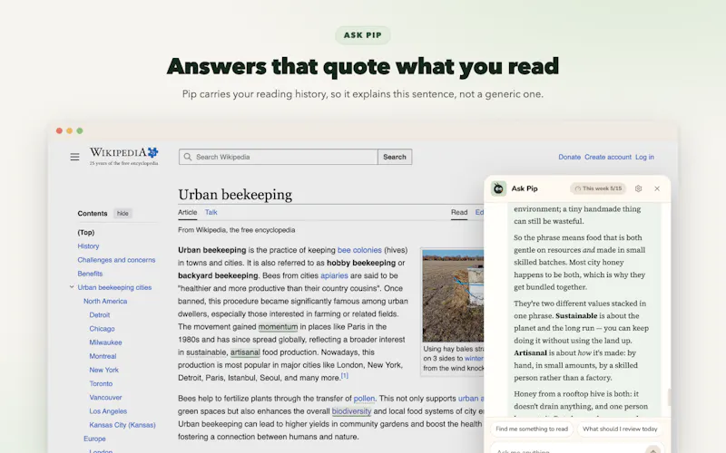This screenshot has width=726, height=453.
Task: Open Urban beekeeping cities contents entry
Action: pyautogui.click(x=115, y=287)
